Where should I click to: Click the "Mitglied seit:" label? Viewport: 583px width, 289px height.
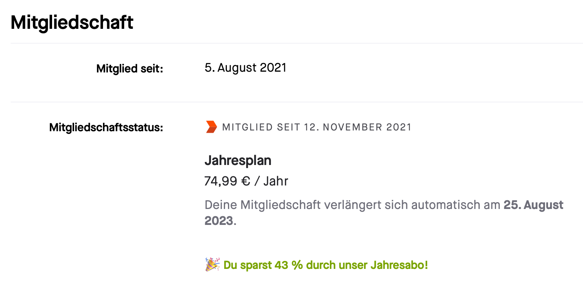(130, 69)
